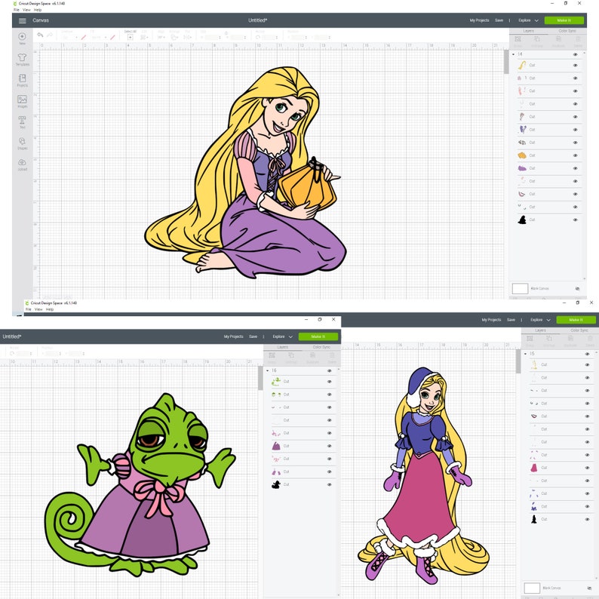Click UnGroup icon in top window Layers panel
The width and height of the screenshot is (599, 599).
pyautogui.click(x=536, y=39)
